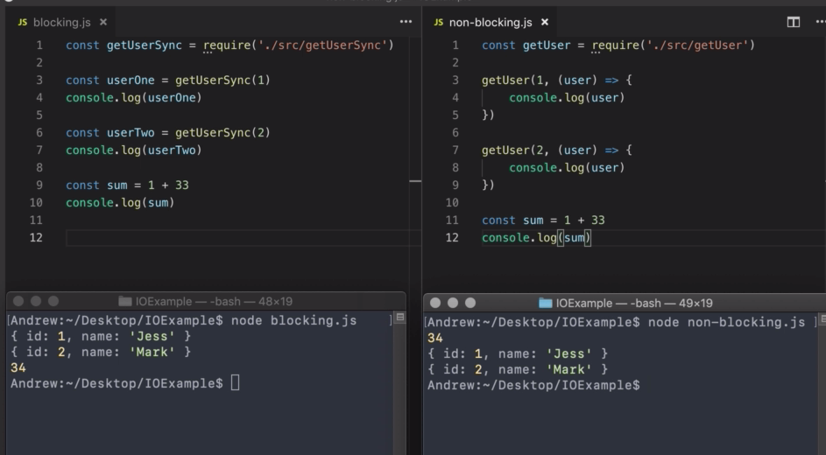The height and width of the screenshot is (455, 826).
Task: Switch to the blocking.js tab
Action: (61, 22)
